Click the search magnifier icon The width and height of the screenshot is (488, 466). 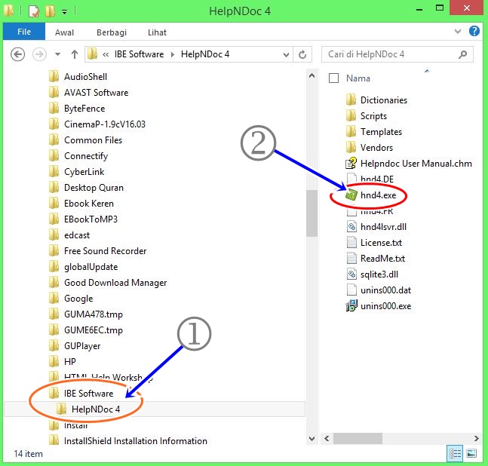(463, 54)
